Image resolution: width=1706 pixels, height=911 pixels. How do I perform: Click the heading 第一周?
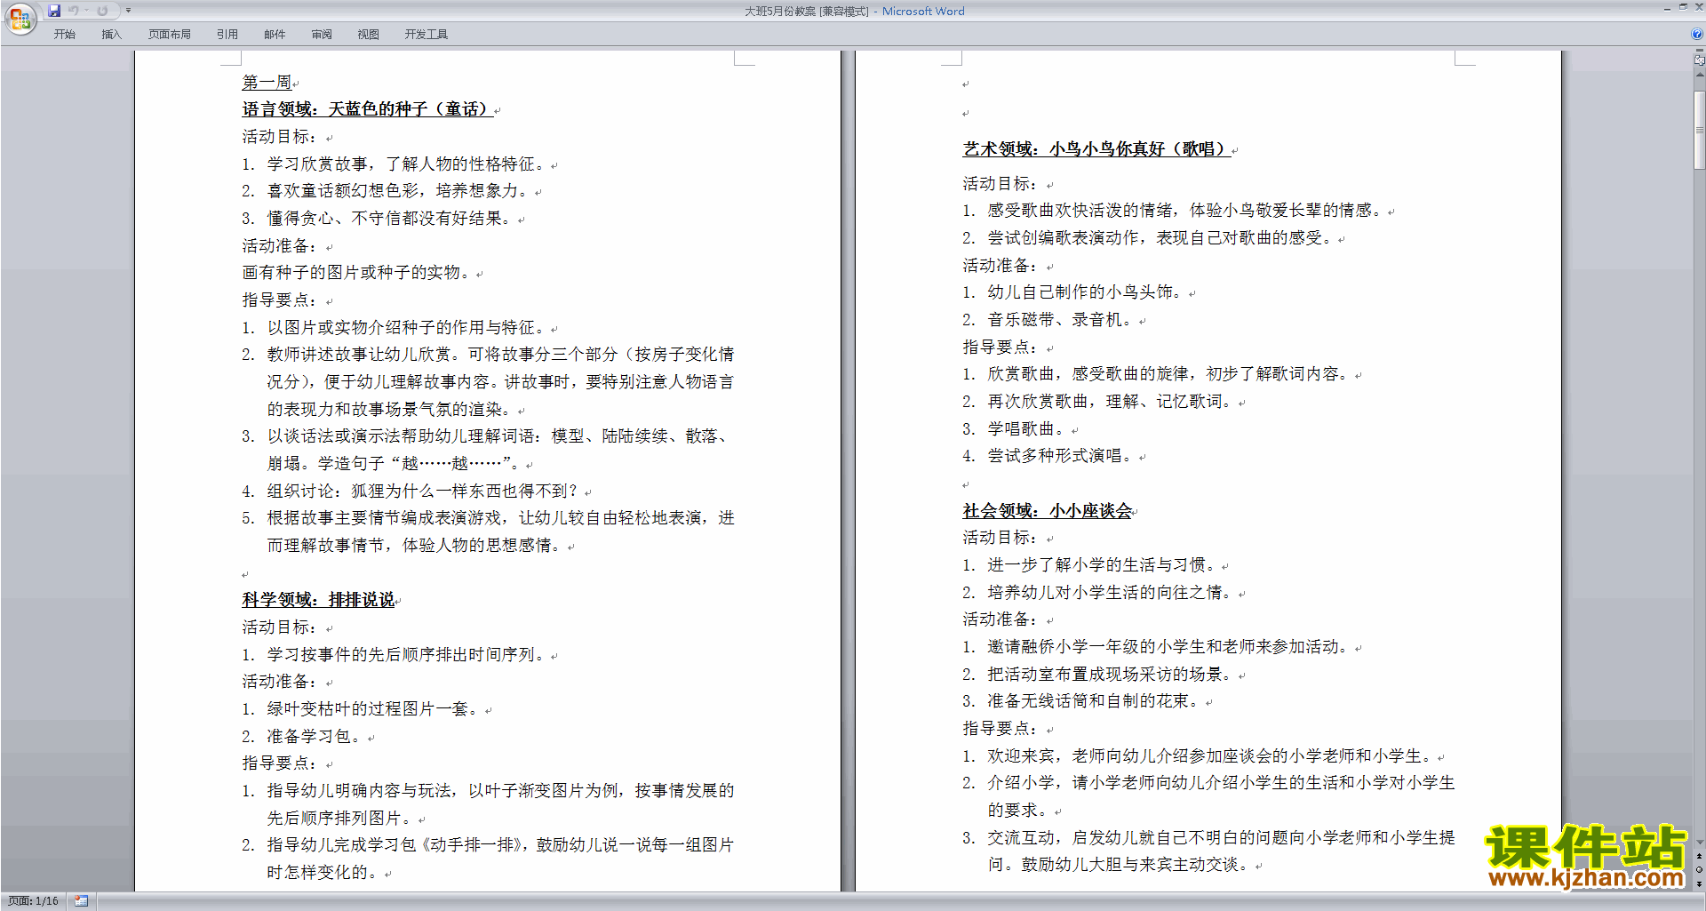click(x=267, y=83)
